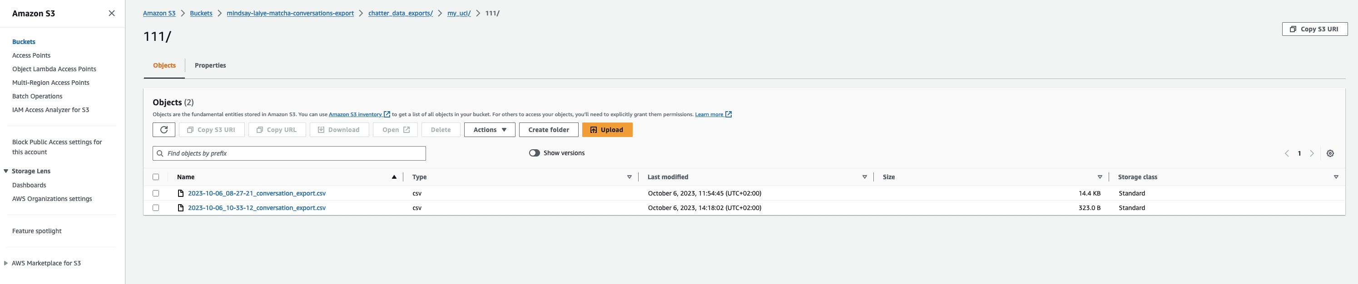
Task: Open Buckets in the sidebar
Action: tap(24, 42)
